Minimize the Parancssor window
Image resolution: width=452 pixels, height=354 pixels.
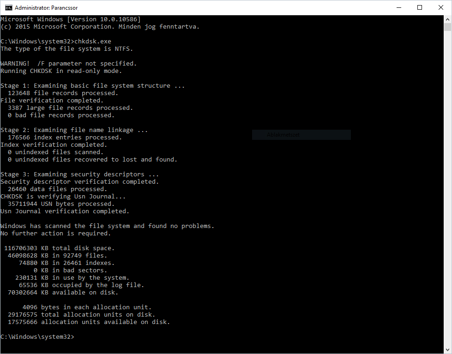tap(399, 7)
